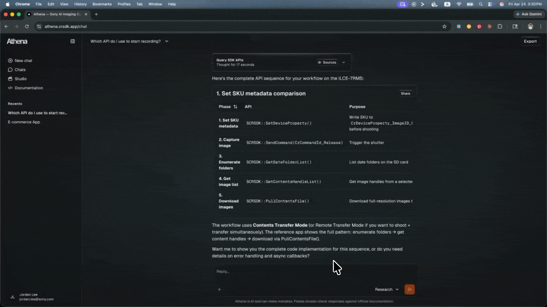Open the Window menu
Image resolution: width=547 pixels, height=307 pixels.
pyautogui.click(x=155, y=4)
